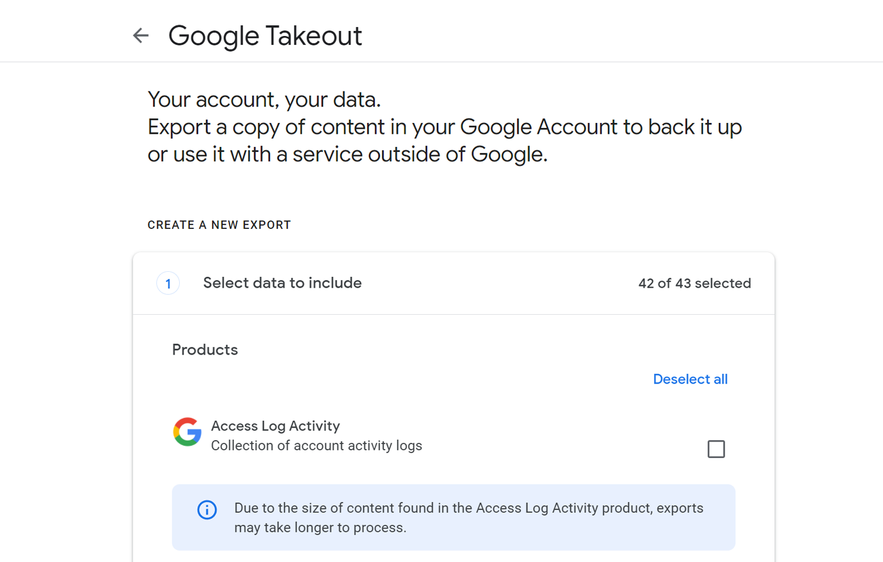
Task: Tick the Access Log Activity checkbox
Action: (716, 449)
